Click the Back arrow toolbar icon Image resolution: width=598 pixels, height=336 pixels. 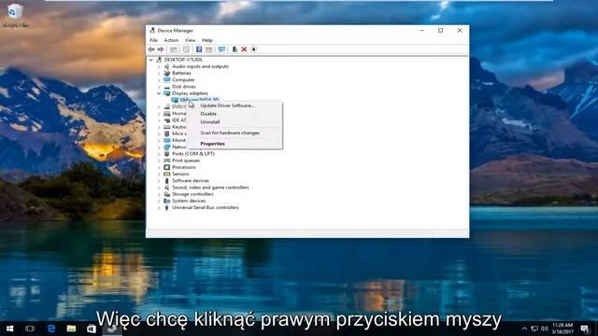click(151, 49)
